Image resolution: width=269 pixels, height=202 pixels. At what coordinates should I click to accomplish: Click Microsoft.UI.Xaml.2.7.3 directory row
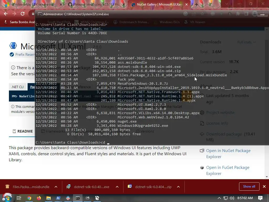(101, 104)
